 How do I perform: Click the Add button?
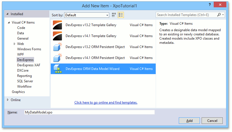coord(189,121)
